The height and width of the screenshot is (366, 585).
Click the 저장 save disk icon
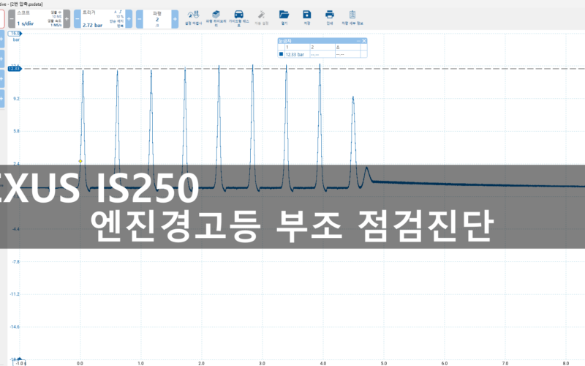[x=307, y=16]
